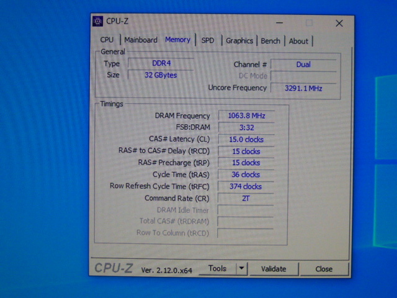Click the 374 clocks tRFC value
Image resolution: width=397 pixels, height=298 pixels.
pos(246,187)
